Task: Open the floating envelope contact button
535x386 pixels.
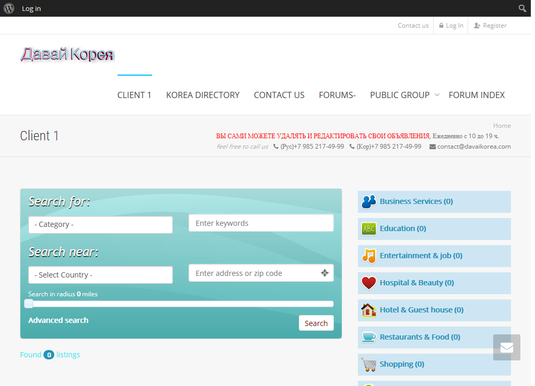Action: click(x=506, y=347)
